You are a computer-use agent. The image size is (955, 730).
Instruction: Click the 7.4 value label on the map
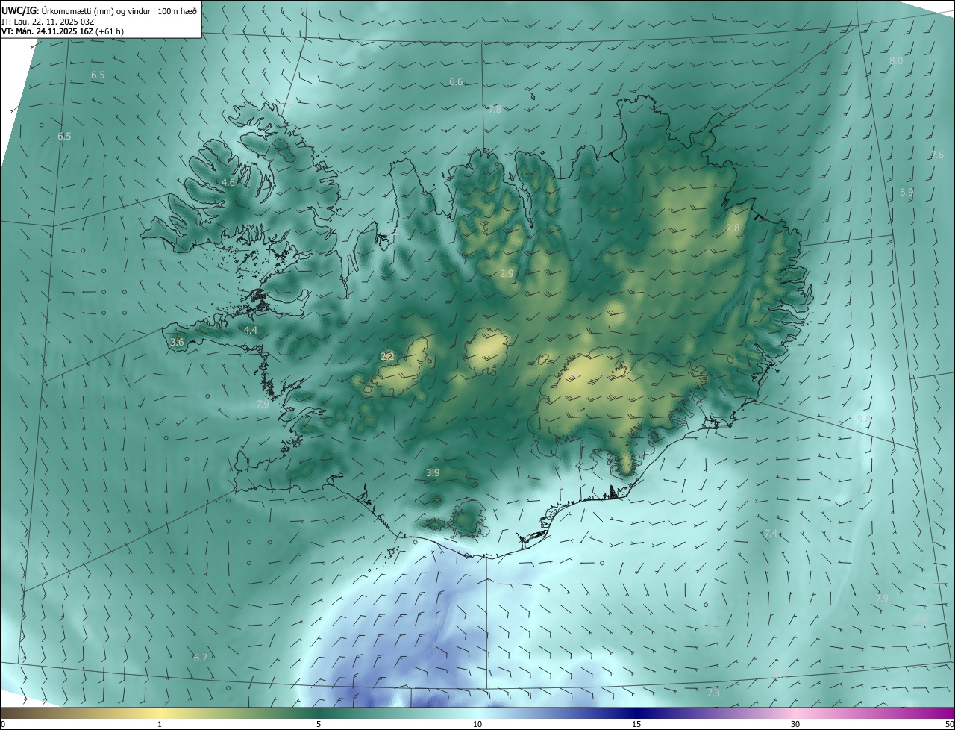[x=771, y=533]
